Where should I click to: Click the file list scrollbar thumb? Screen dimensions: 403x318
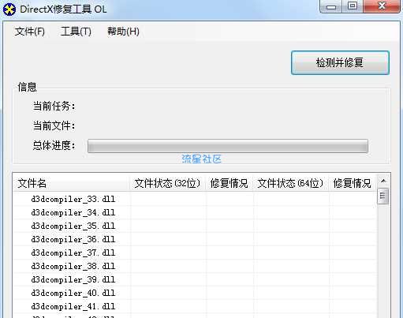pyautogui.click(x=382, y=196)
